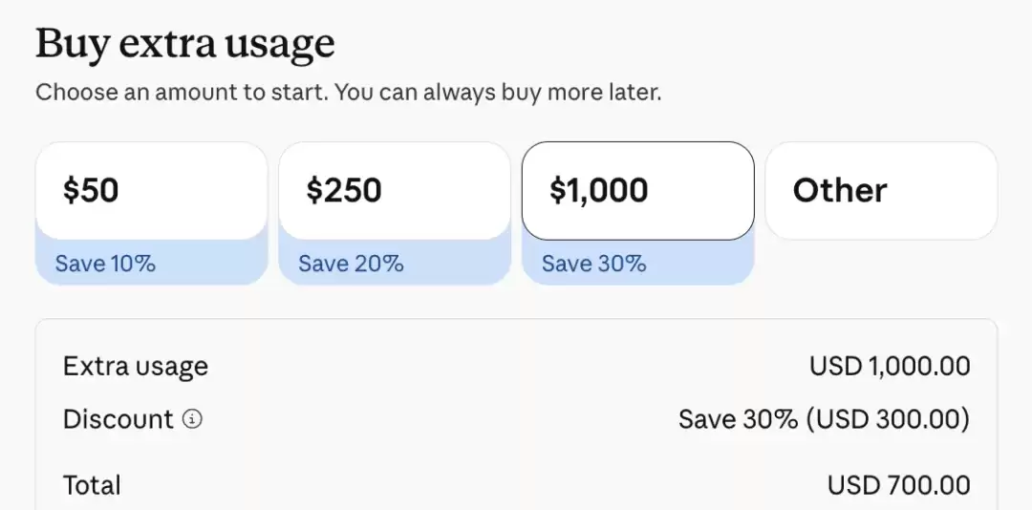Pick the Other custom amount option
The image size is (1032, 510).
click(x=881, y=191)
